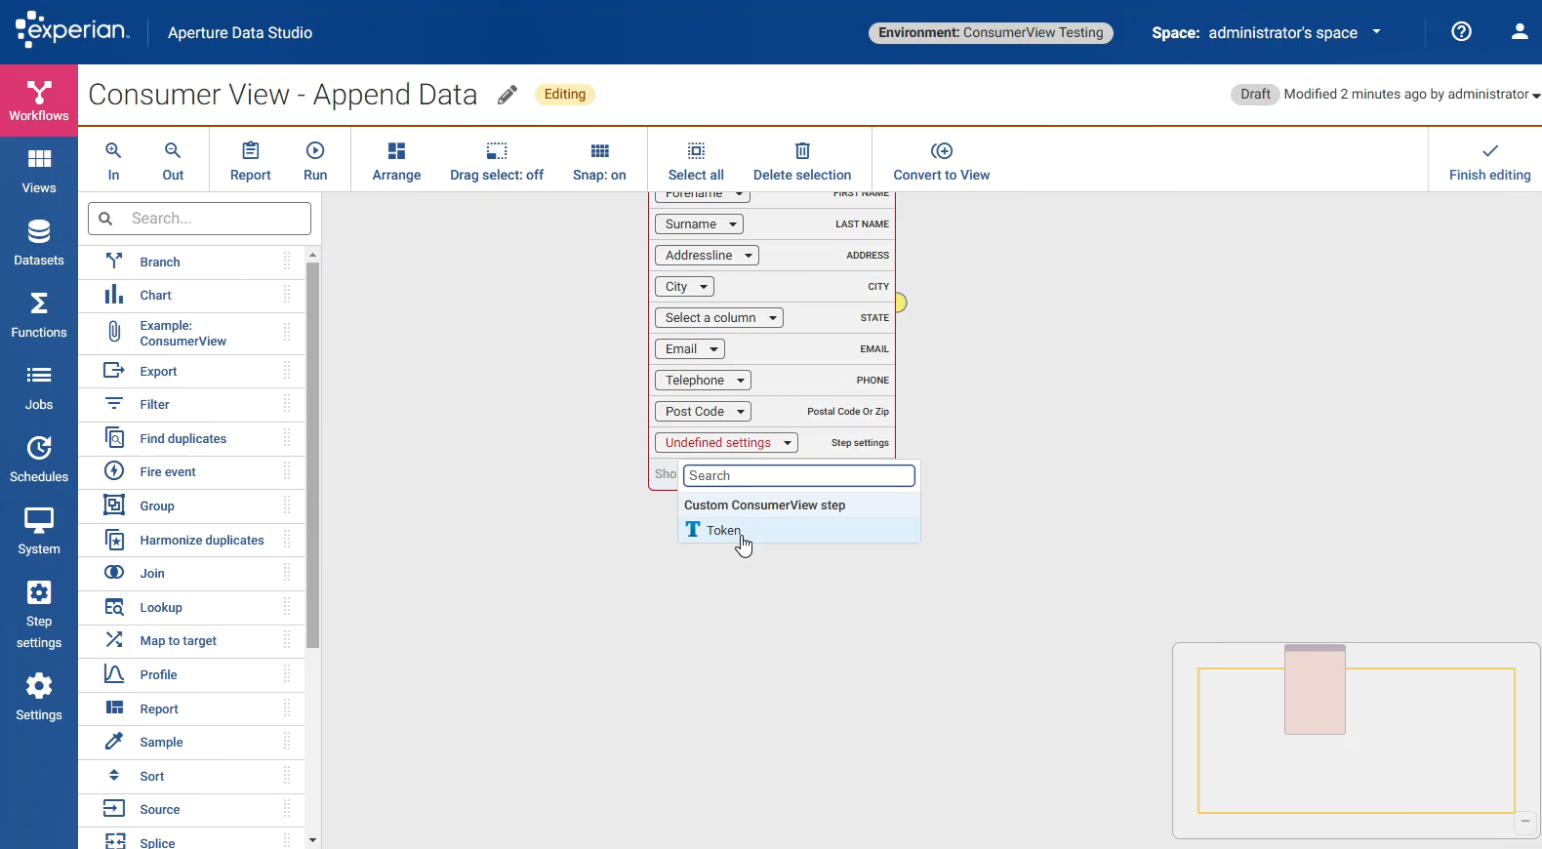Run the workflow

[x=315, y=161]
